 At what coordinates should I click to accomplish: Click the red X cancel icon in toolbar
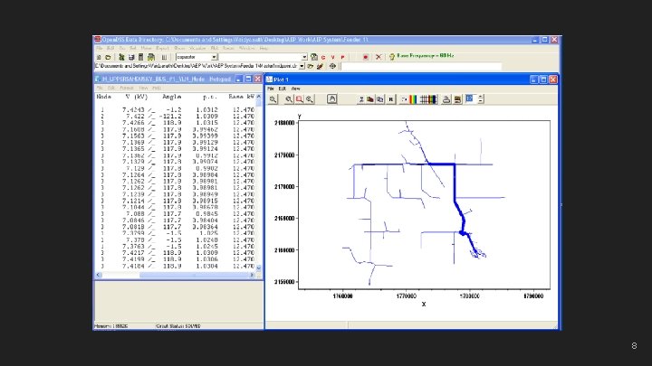coord(379,57)
